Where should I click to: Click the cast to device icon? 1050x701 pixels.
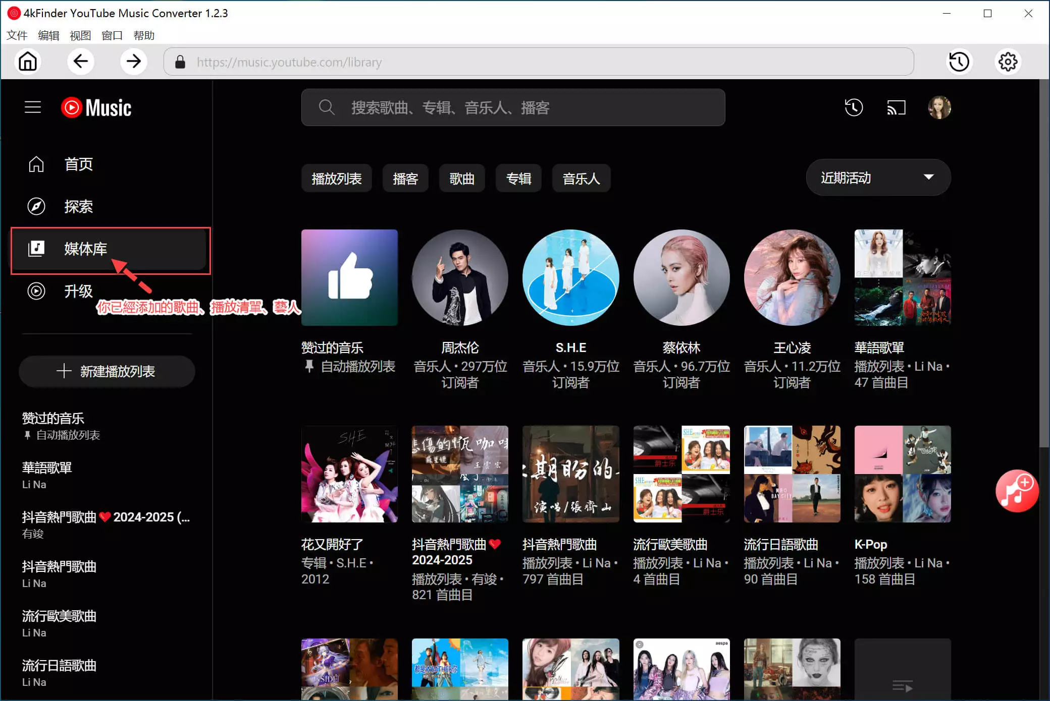point(897,107)
